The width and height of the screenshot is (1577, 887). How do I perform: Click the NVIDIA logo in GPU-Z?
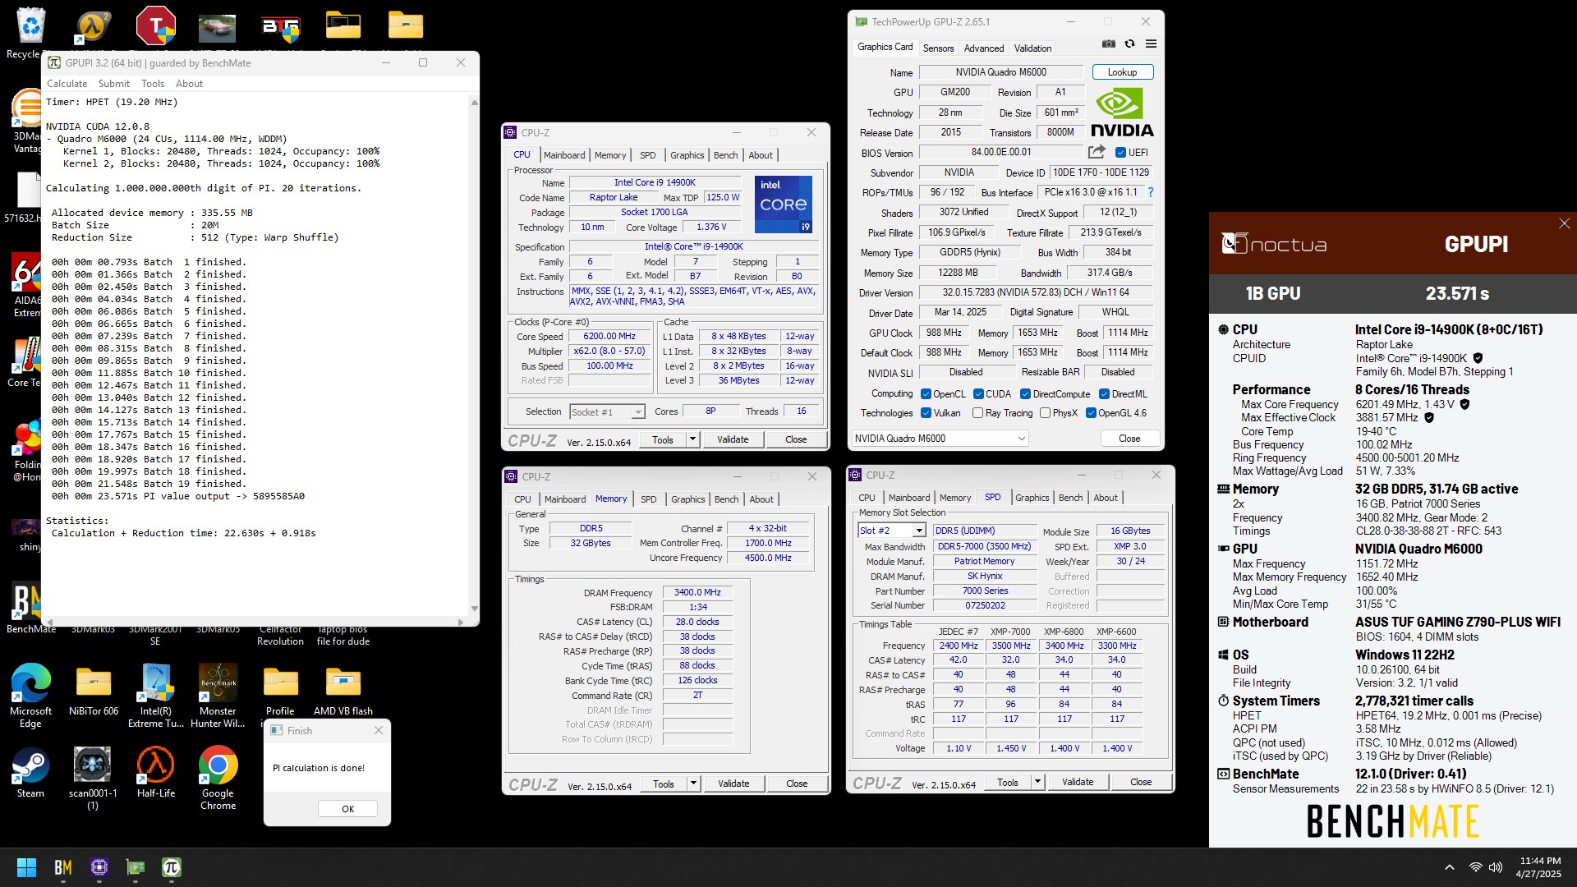(x=1122, y=112)
